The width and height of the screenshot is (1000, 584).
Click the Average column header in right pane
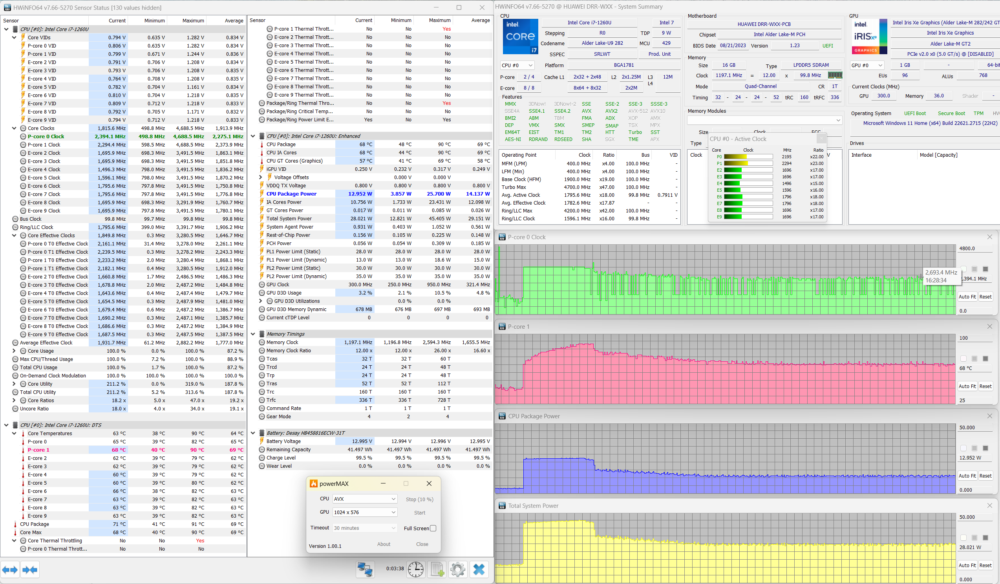(x=480, y=20)
